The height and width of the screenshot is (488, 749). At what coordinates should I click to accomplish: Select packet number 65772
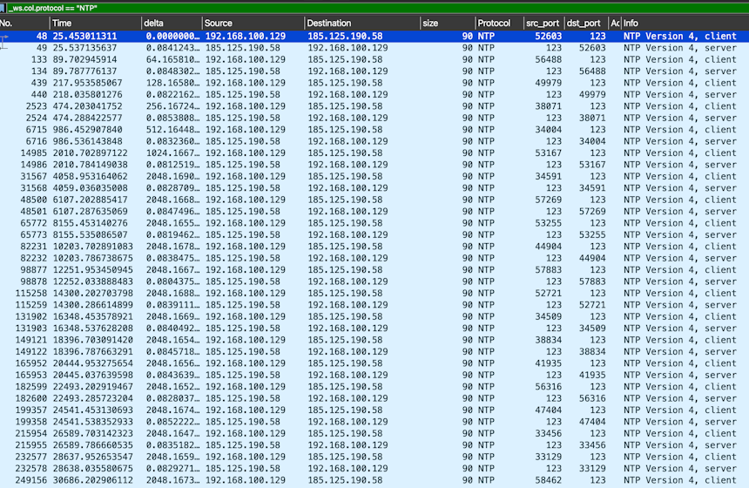pos(374,223)
